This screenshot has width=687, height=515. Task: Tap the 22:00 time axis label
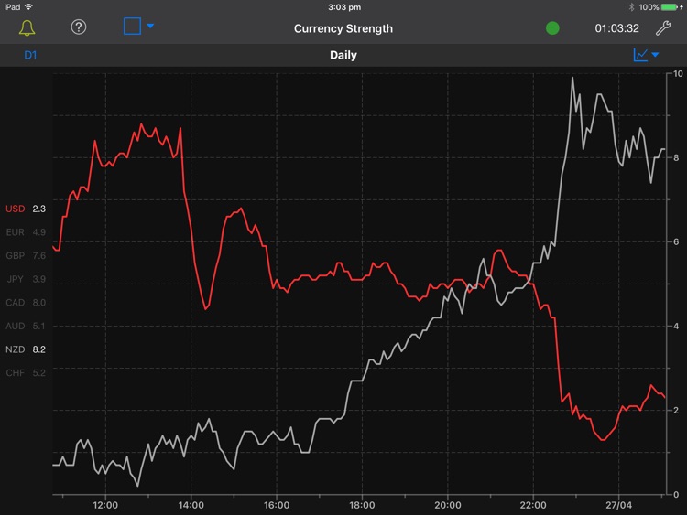click(533, 505)
